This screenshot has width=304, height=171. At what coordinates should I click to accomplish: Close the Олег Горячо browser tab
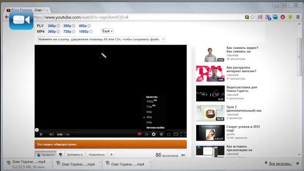pyautogui.click(x=47, y=10)
